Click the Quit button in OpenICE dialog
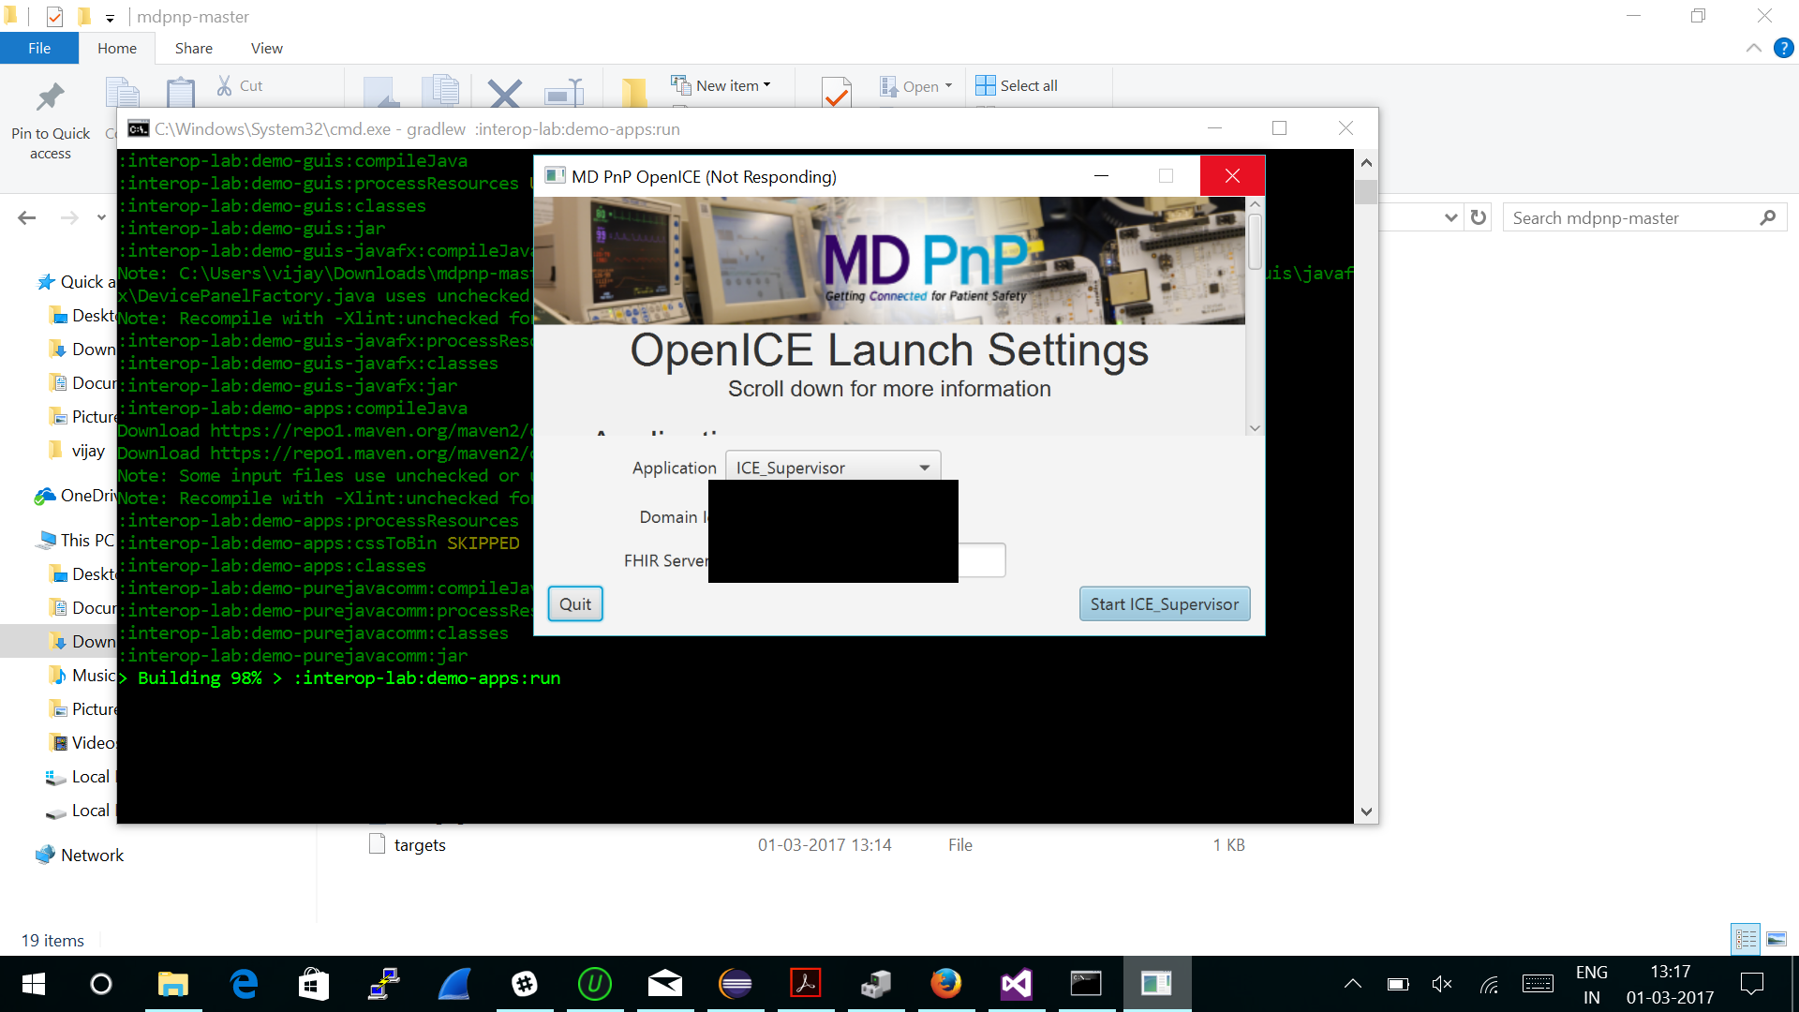Image resolution: width=1799 pixels, height=1012 pixels. 575,604
